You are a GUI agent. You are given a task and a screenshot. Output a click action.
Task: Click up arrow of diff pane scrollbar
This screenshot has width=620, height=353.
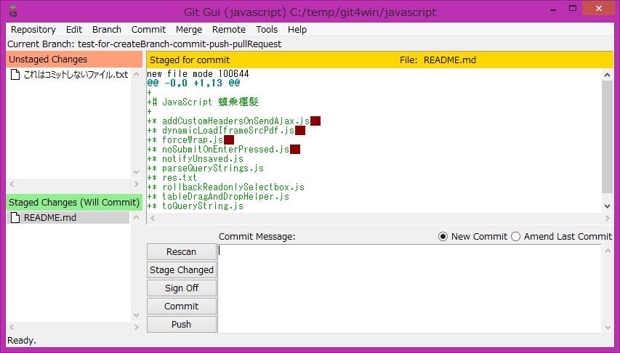608,74
